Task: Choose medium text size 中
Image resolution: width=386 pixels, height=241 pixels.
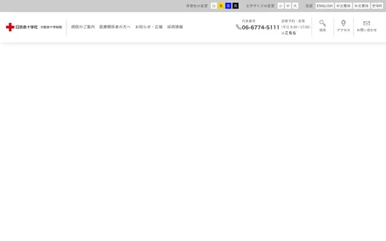Action: (x=288, y=6)
